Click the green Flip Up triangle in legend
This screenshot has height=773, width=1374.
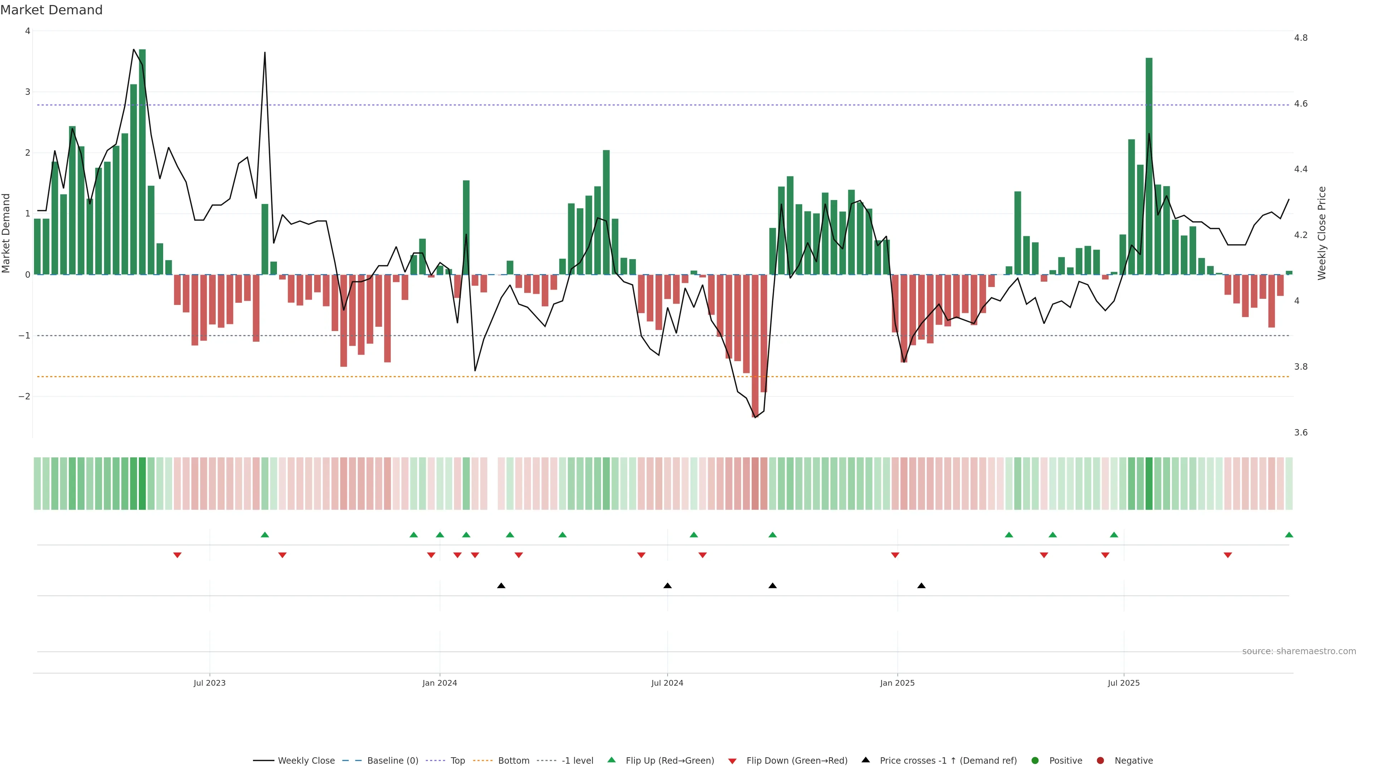(611, 760)
